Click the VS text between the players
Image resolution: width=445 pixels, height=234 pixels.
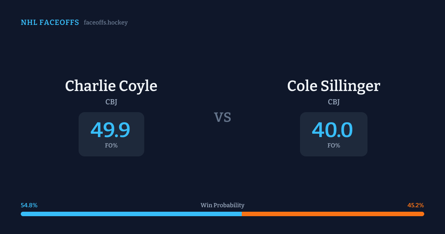[222, 117]
